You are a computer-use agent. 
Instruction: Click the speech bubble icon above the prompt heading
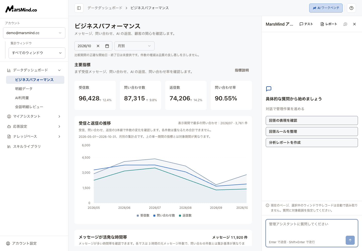269,89
